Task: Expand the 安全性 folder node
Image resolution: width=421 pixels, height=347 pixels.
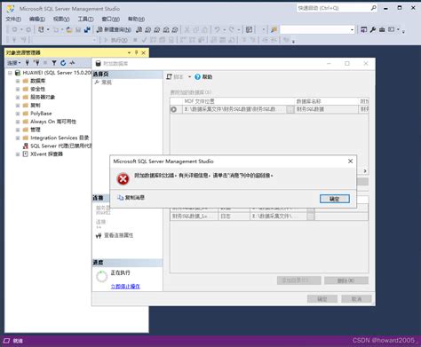Action: [18, 89]
